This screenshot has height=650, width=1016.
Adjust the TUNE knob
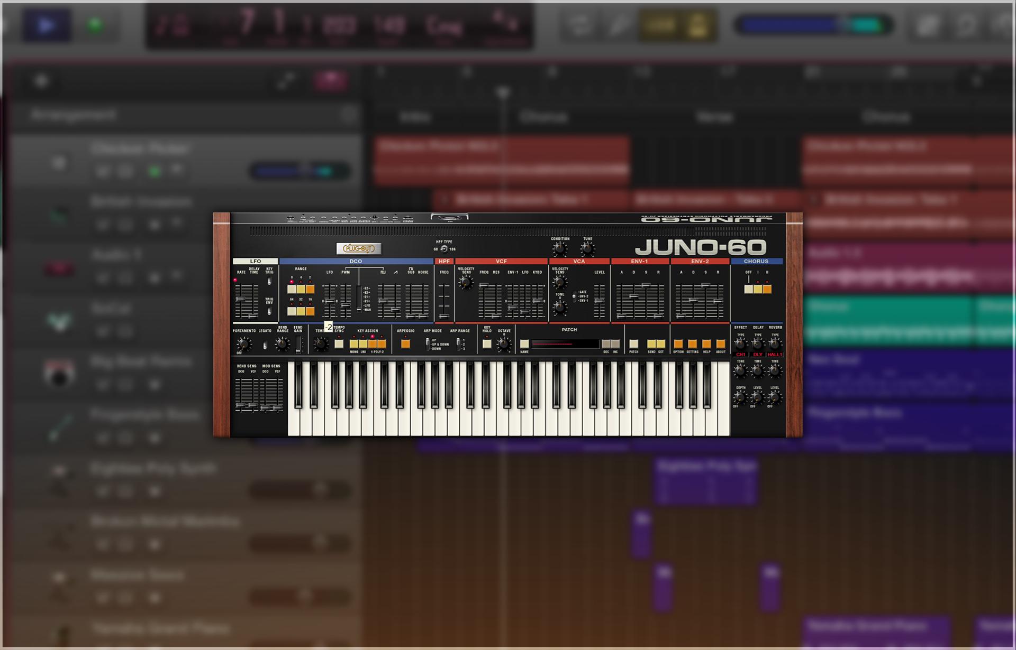coord(587,248)
